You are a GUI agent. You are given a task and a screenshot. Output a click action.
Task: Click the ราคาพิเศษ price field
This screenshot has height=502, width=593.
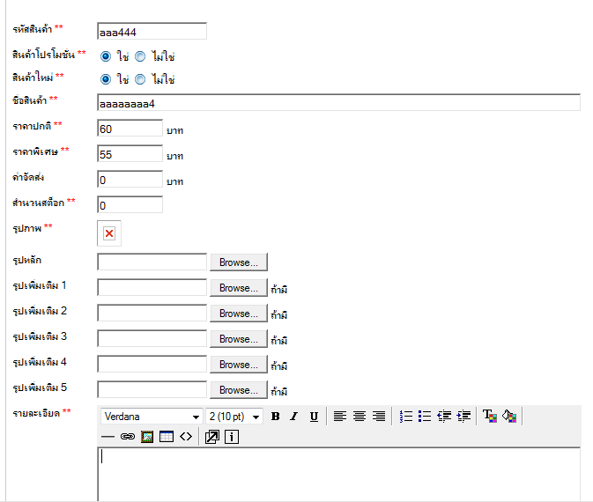[130, 154]
